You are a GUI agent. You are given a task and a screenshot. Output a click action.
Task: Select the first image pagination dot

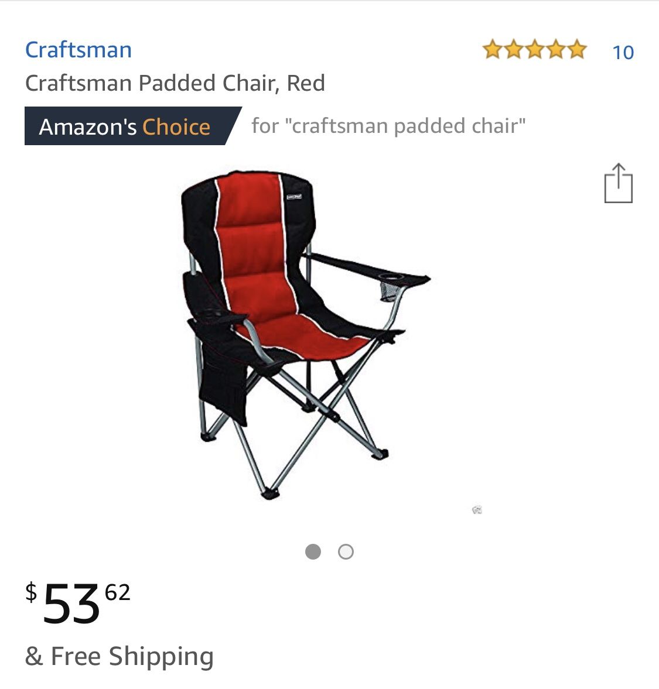click(313, 551)
